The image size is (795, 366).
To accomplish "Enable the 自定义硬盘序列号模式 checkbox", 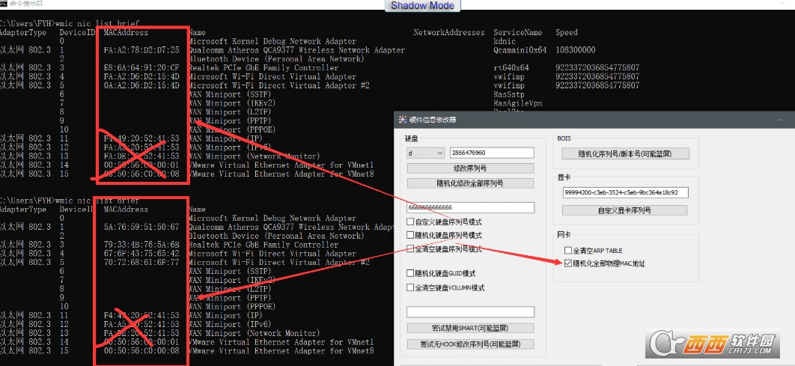I will (410, 222).
